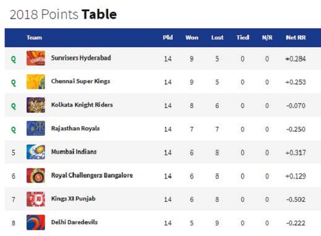This screenshot has width=321, height=236.
Task: Click the Lost column header
Action: pyautogui.click(x=217, y=38)
